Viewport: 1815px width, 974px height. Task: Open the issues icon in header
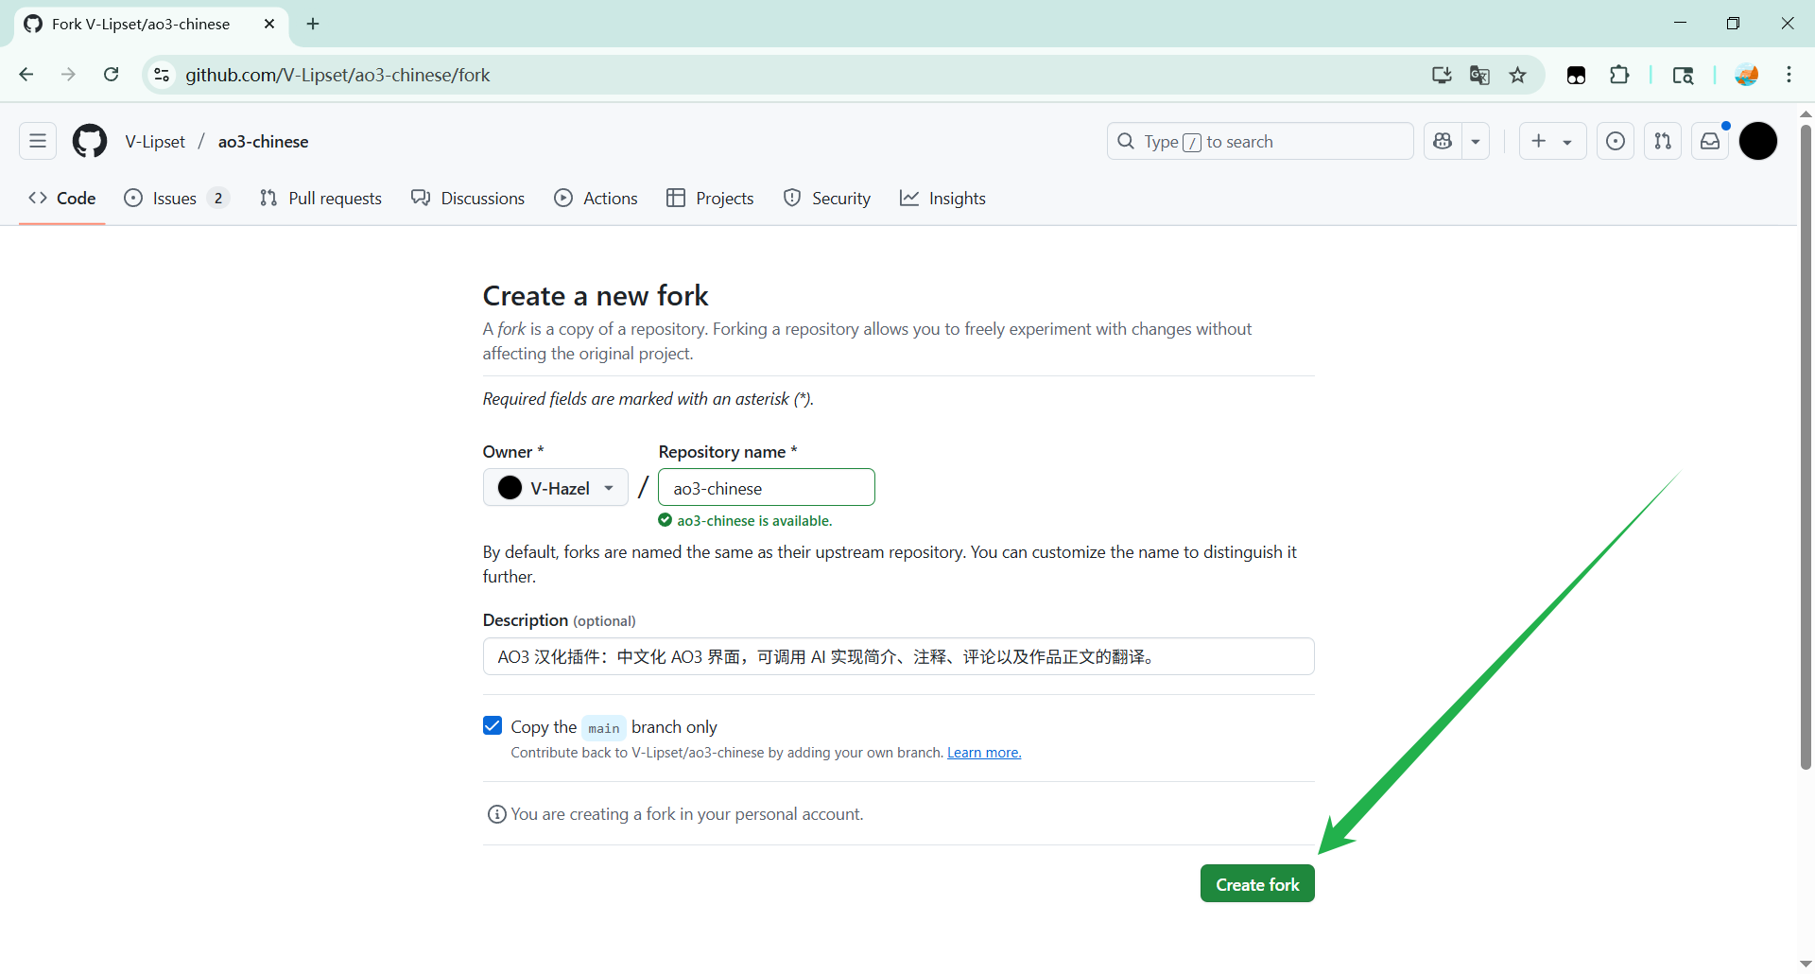tap(1616, 142)
